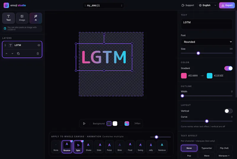Select the Pop text effect

point(189,156)
